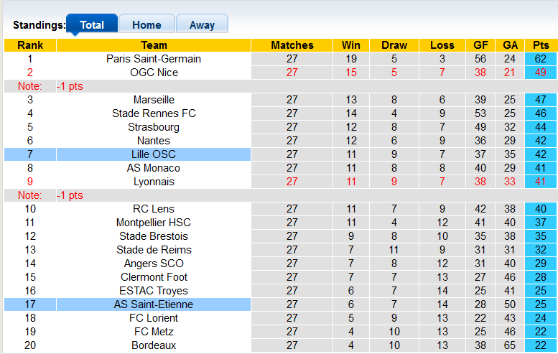
Task: Open the Home standings tab
Action: tap(147, 24)
